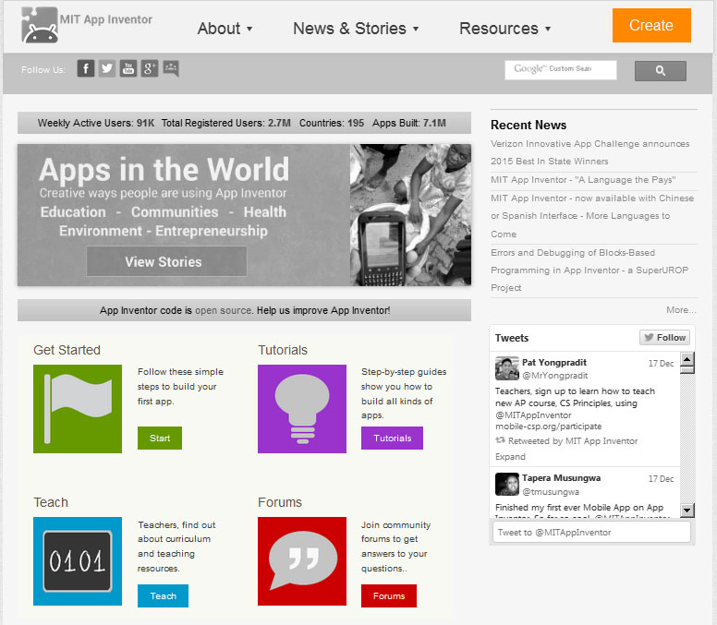Open the @tmusungwa handle

(x=551, y=491)
